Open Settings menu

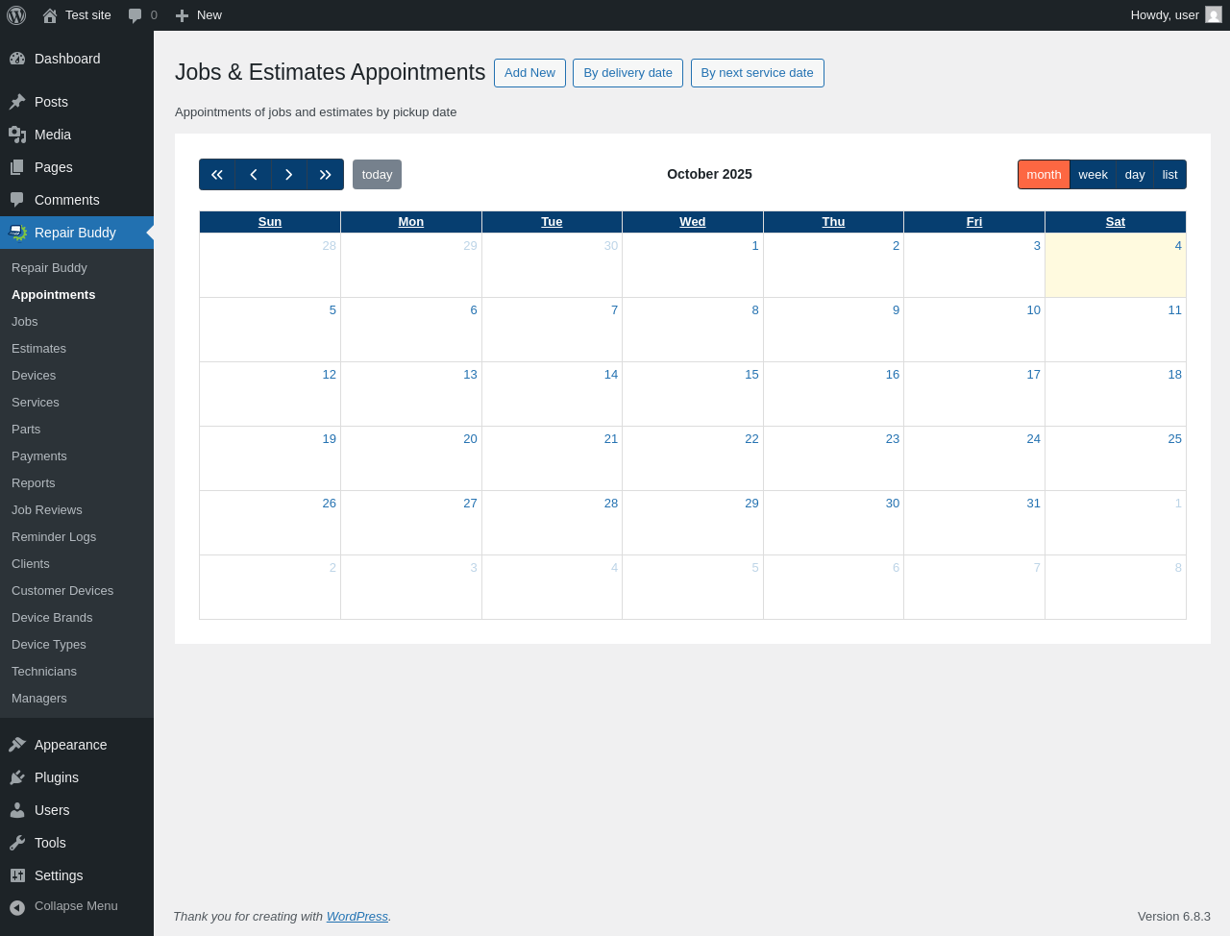[77, 875]
